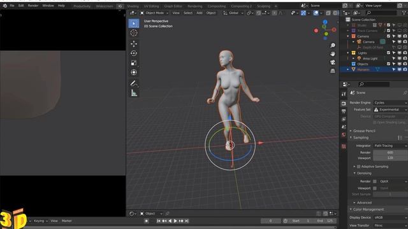Viewport: 408px width, 229px height.
Task: Disable the Camera object in renders
Action: (405, 42)
